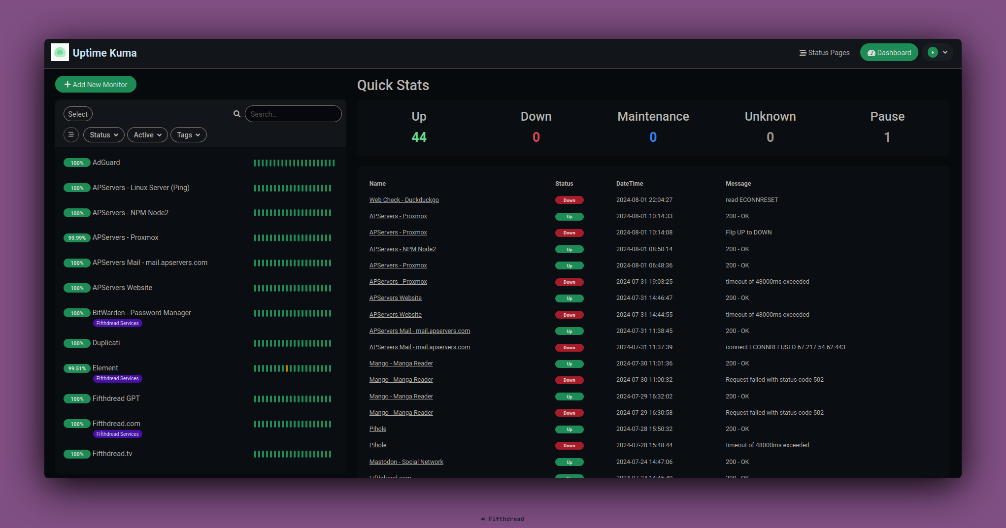Click the Select button
Screen dimensions: 1006x528
click(77, 114)
